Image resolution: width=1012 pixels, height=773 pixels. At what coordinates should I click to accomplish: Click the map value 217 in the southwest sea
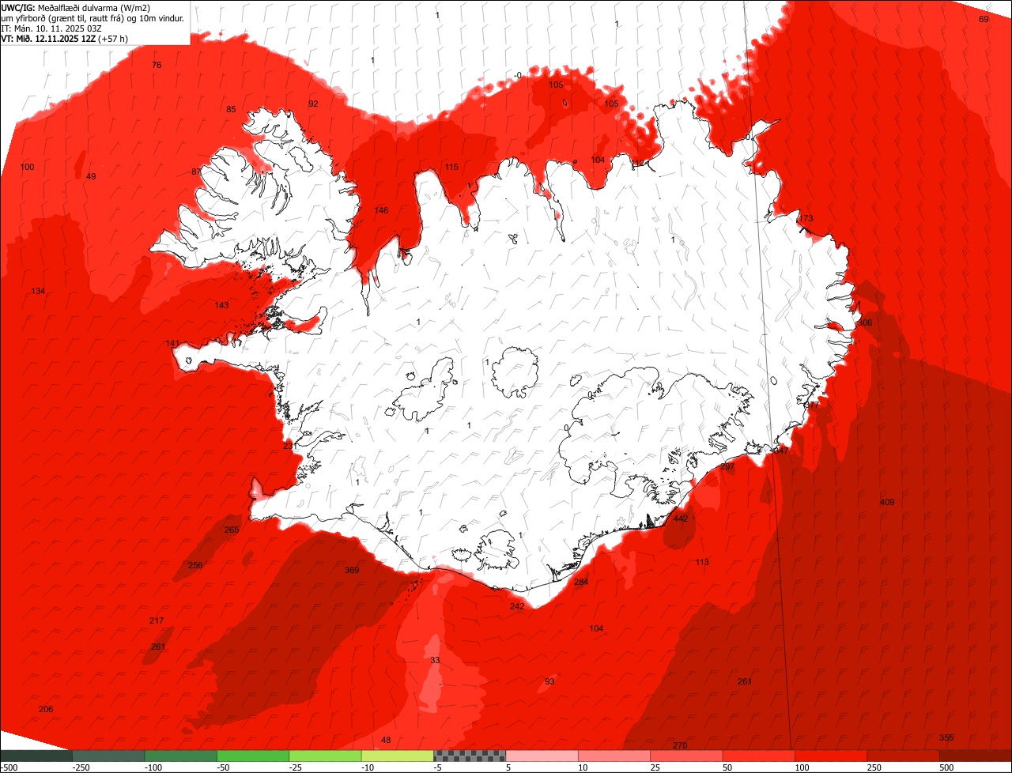(157, 620)
